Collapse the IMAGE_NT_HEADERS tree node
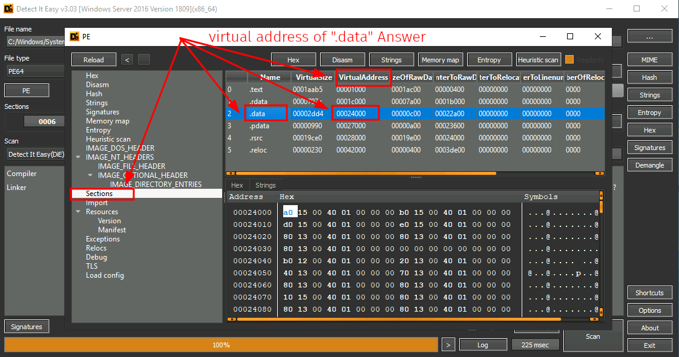The height and width of the screenshot is (357, 679). (x=79, y=157)
